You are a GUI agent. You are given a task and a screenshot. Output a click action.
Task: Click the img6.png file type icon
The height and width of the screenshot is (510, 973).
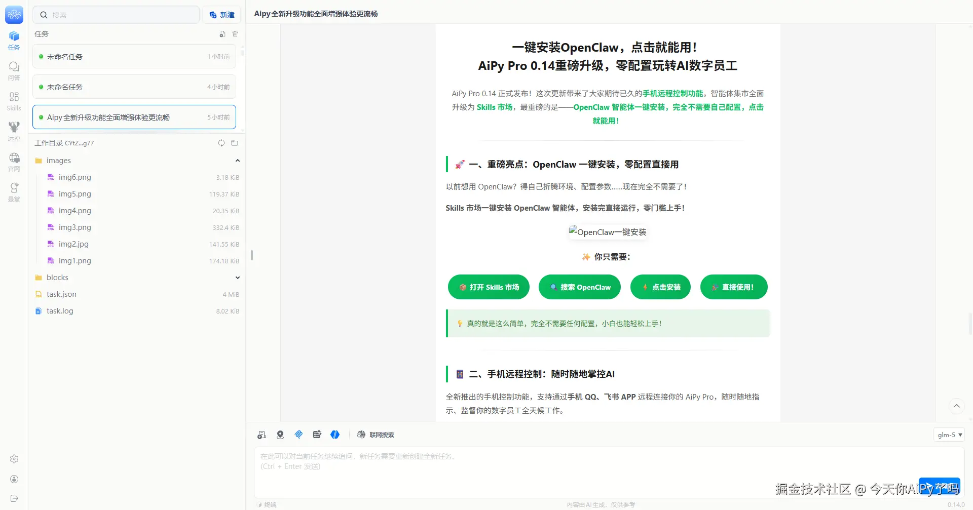[51, 177]
